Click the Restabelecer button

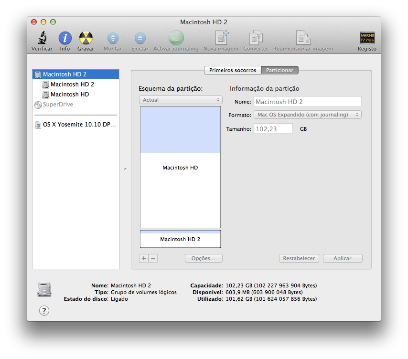pos(299,258)
